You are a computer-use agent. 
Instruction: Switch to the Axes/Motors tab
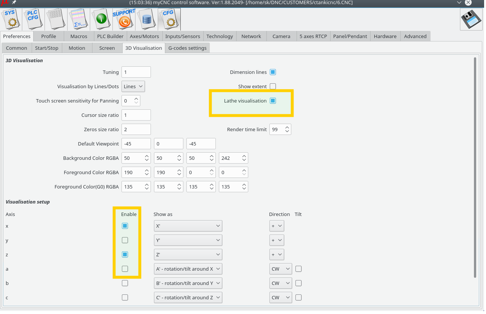click(144, 36)
